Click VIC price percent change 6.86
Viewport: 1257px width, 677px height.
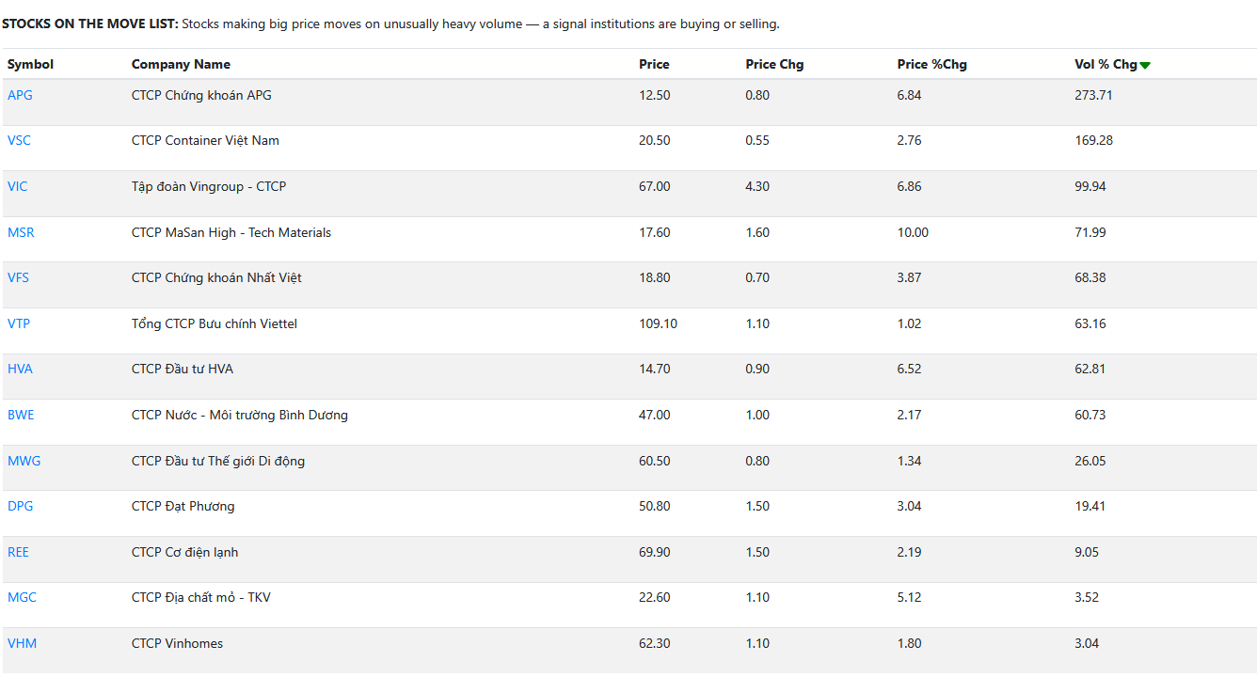(909, 186)
